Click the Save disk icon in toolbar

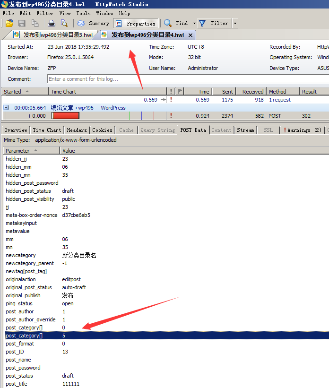pyautogui.click(x=22, y=23)
